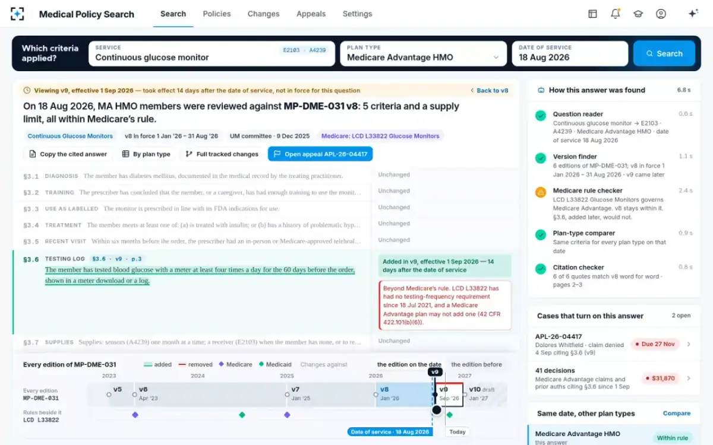Image resolution: width=713 pixels, height=445 pixels.
Task: Click the Date of Service field
Action: tap(570, 53)
